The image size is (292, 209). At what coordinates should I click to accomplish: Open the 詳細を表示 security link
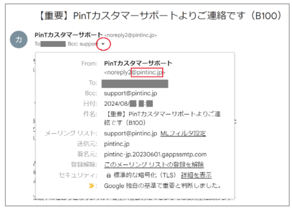pyautogui.click(x=196, y=175)
